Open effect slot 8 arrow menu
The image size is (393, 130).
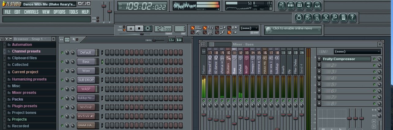click(319, 104)
